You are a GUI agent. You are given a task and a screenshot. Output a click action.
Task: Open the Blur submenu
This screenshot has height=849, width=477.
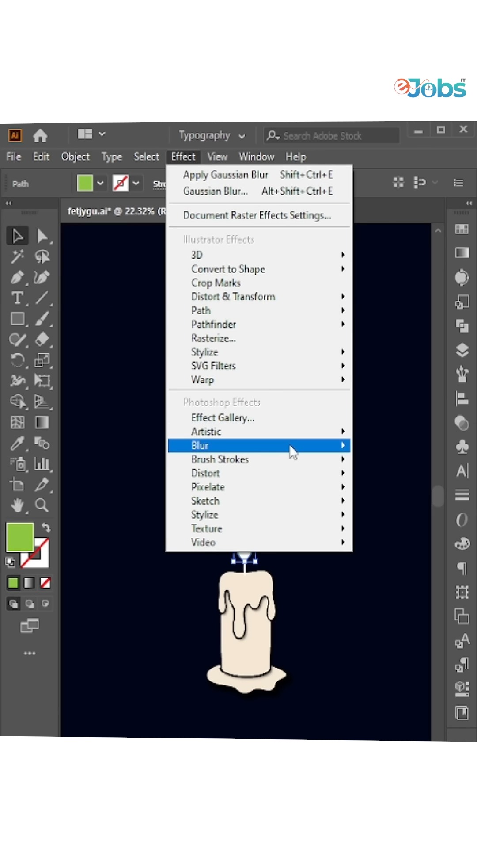259,445
